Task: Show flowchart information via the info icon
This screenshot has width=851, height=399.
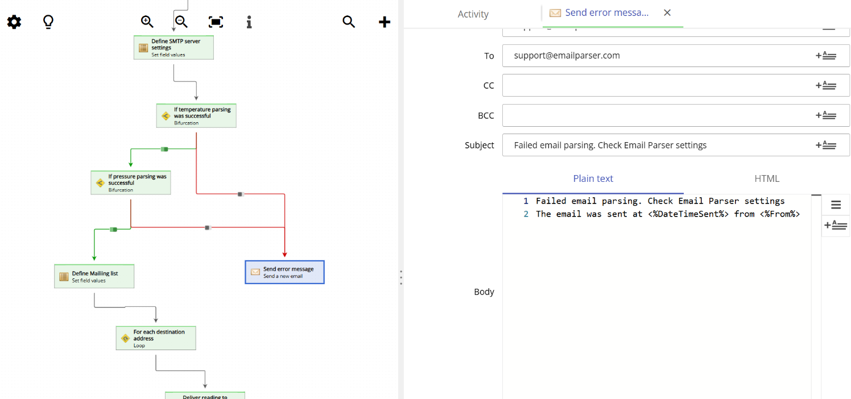Action: pos(249,22)
